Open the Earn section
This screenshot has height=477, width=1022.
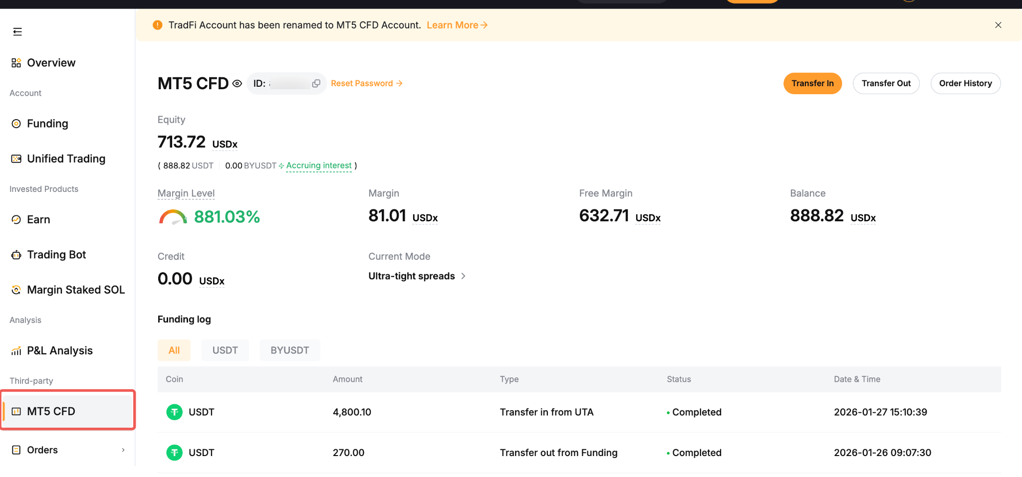point(38,220)
